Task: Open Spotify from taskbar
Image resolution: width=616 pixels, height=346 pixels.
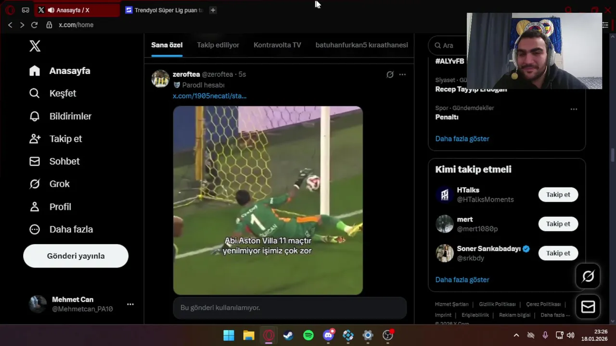Action: click(x=308, y=335)
